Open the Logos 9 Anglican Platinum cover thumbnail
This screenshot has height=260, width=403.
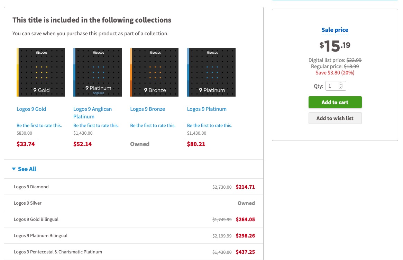point(98,72)
